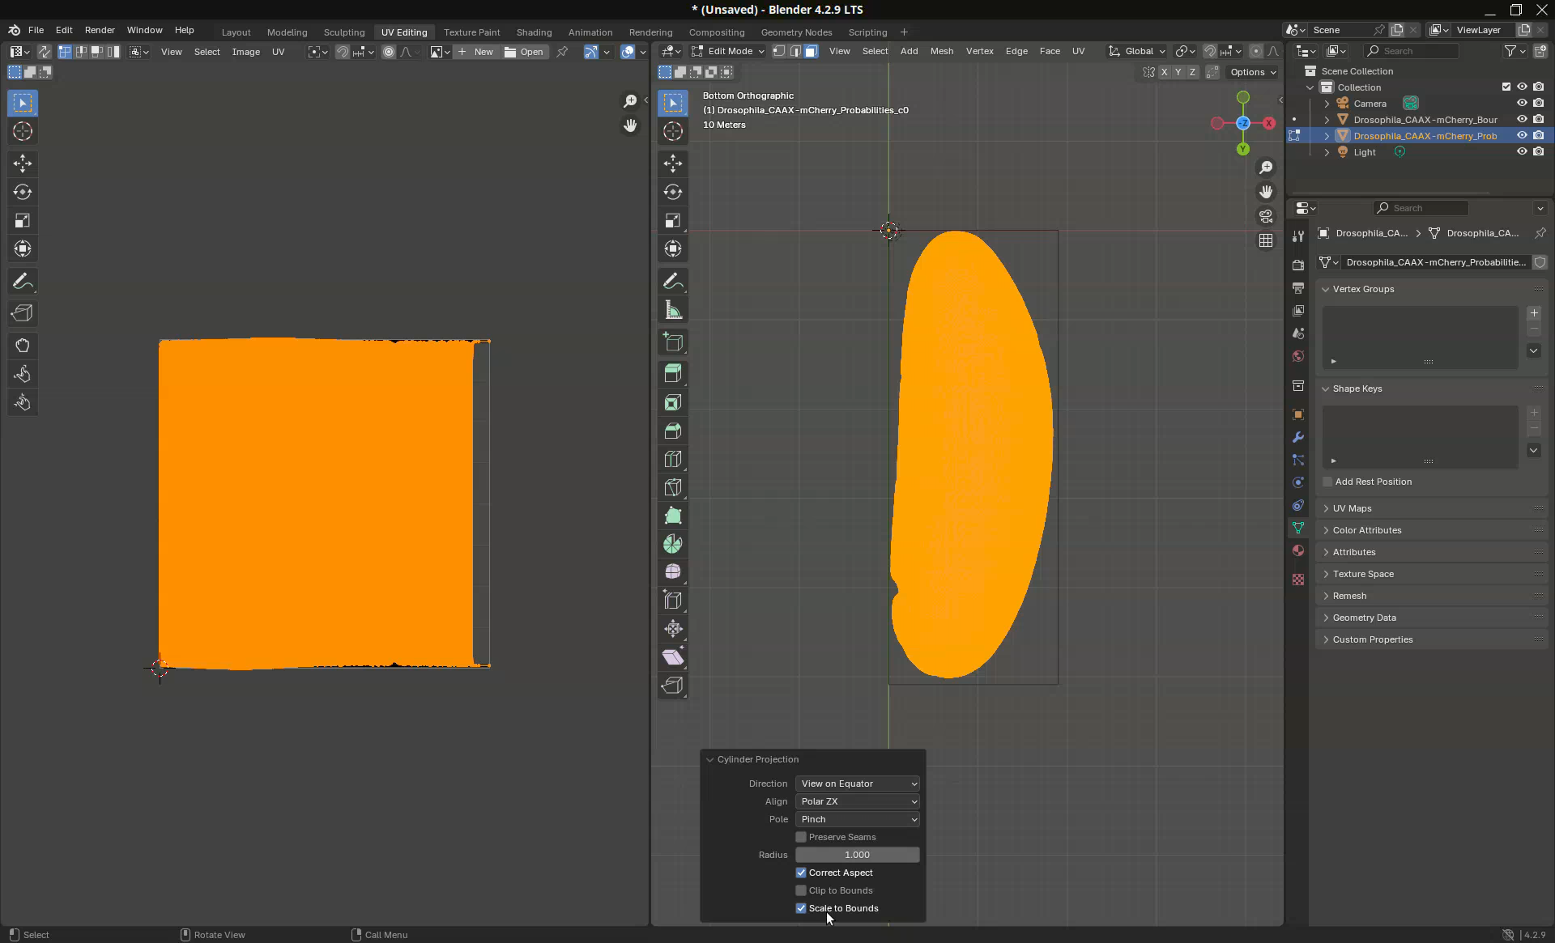1555x943 pixels.
Task: Choose the Extrude Region tool
Action: point(672,373)
